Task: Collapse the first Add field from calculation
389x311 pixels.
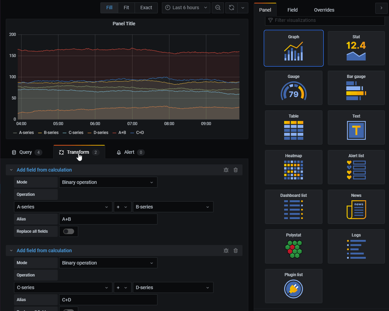Action: pyautogui.click(x=11, y=170)
